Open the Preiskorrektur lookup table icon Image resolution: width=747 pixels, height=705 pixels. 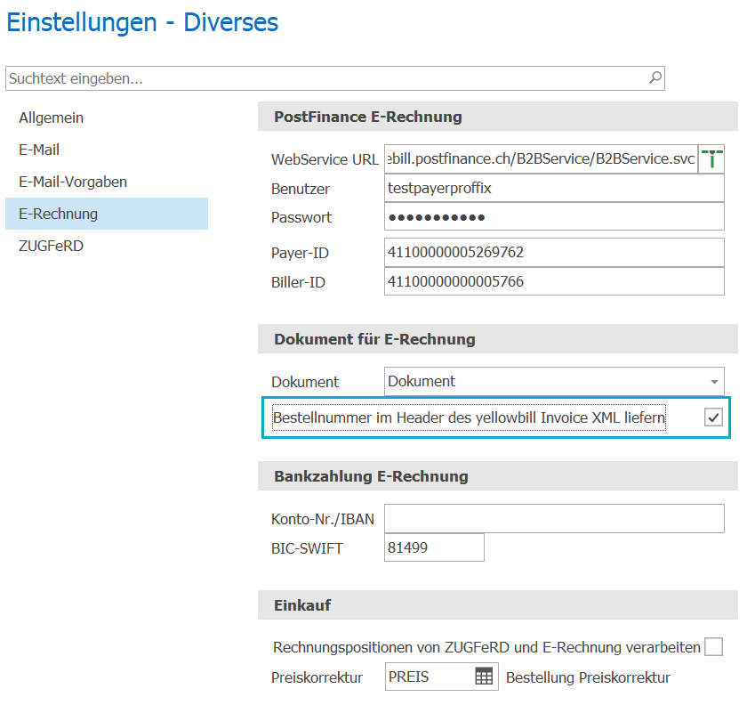(x=484, y=677)
